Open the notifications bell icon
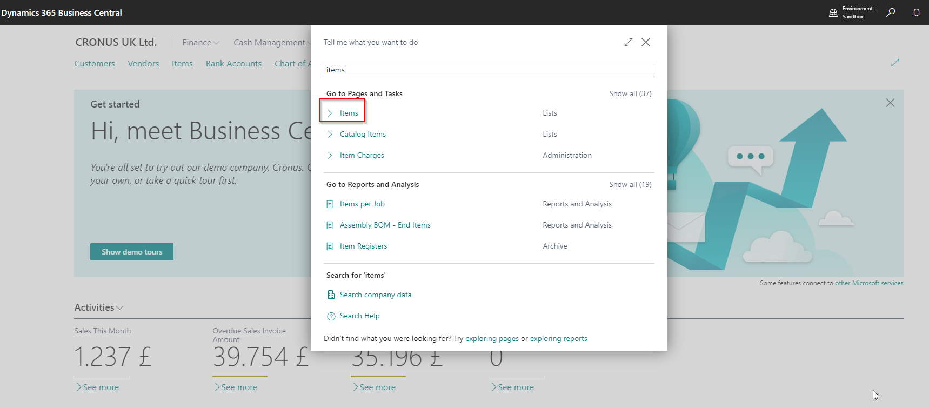The image size is (929, 408). click(x=917, y=12)
